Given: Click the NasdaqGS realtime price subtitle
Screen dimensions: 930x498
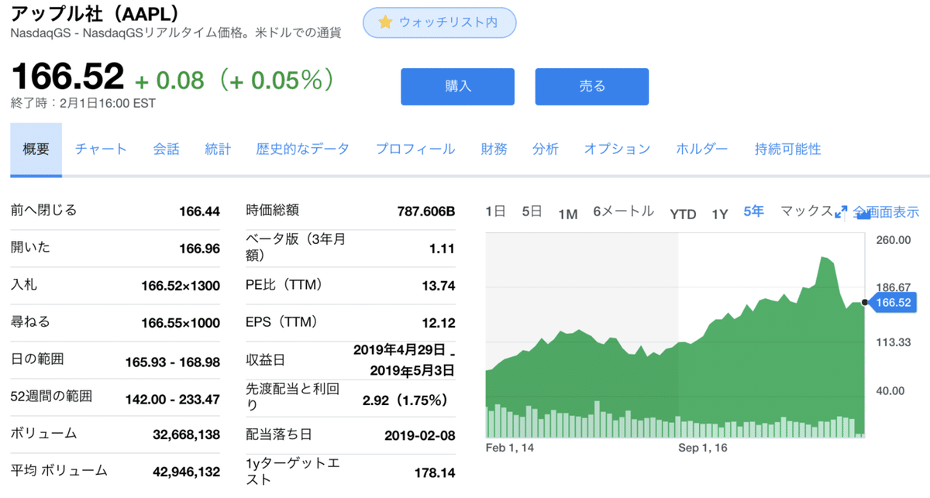Looking at the screenshot, I should 176,33.
